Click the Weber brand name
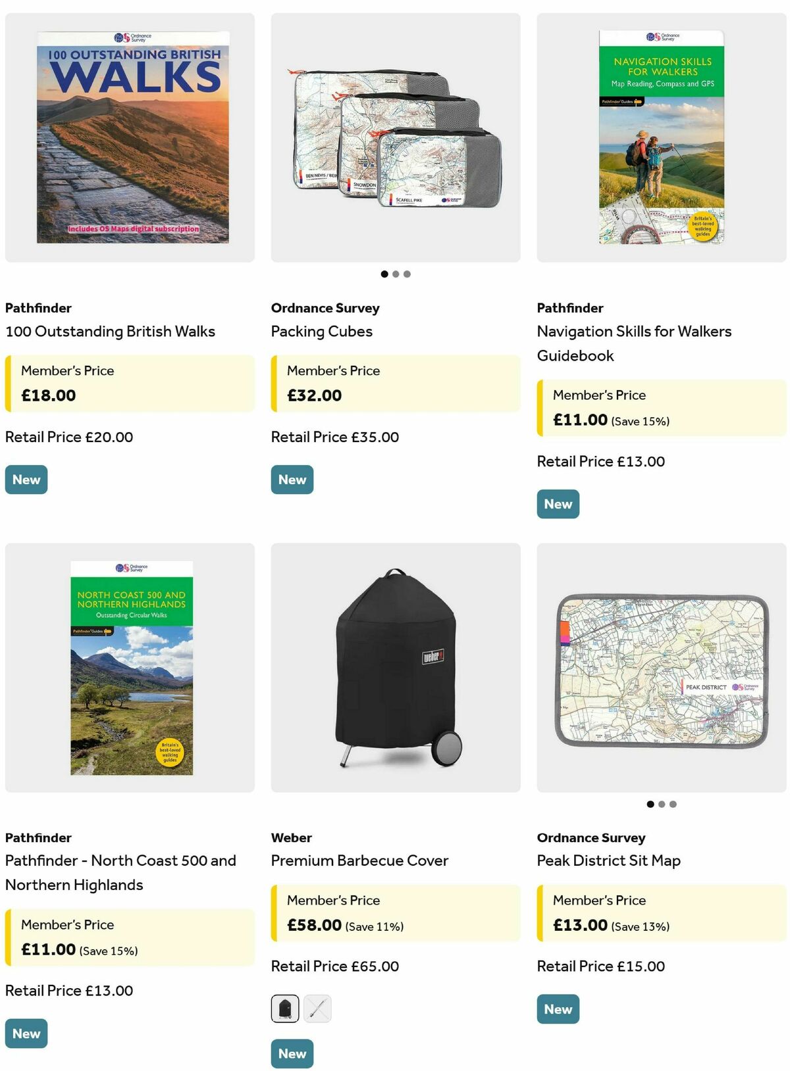This screenshot has width=790, height=1071. point(291,837)
